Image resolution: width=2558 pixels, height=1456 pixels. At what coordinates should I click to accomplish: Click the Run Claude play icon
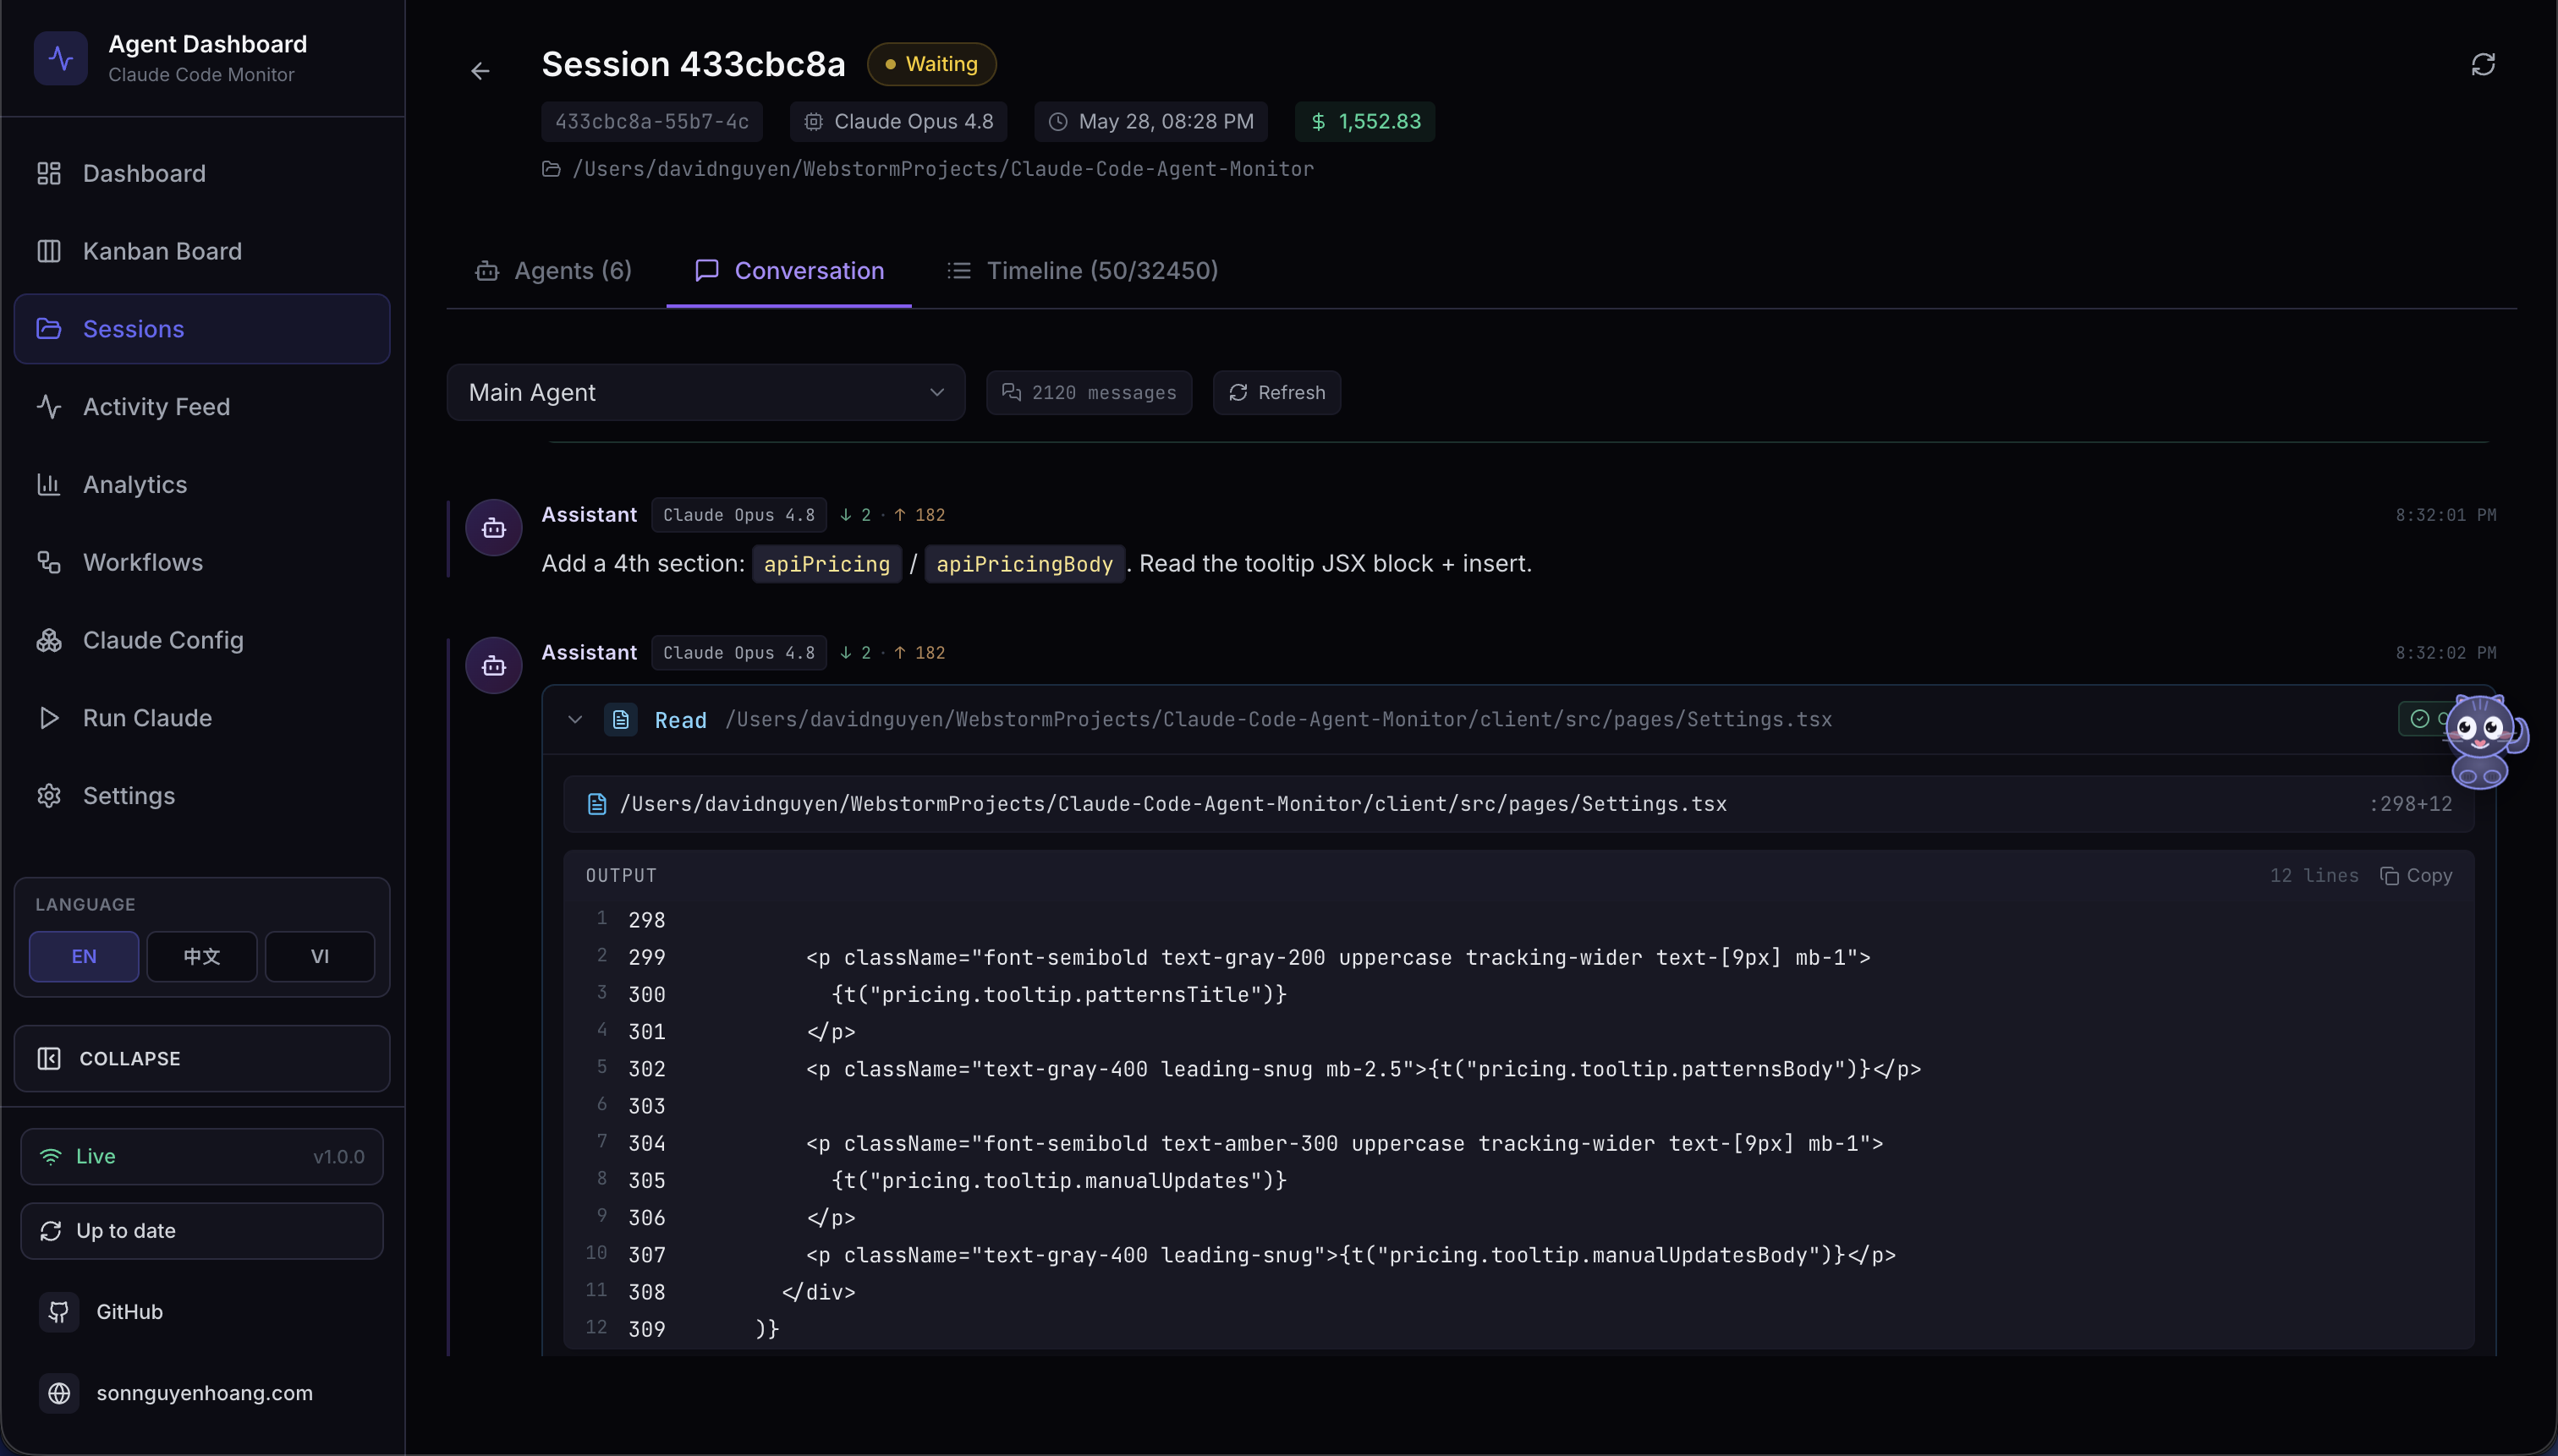[x=49, y=718]
